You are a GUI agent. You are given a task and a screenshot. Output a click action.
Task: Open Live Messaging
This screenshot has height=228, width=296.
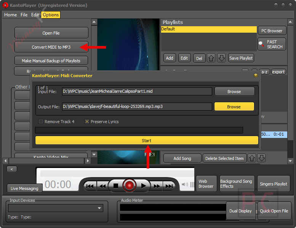click(24, 188)
